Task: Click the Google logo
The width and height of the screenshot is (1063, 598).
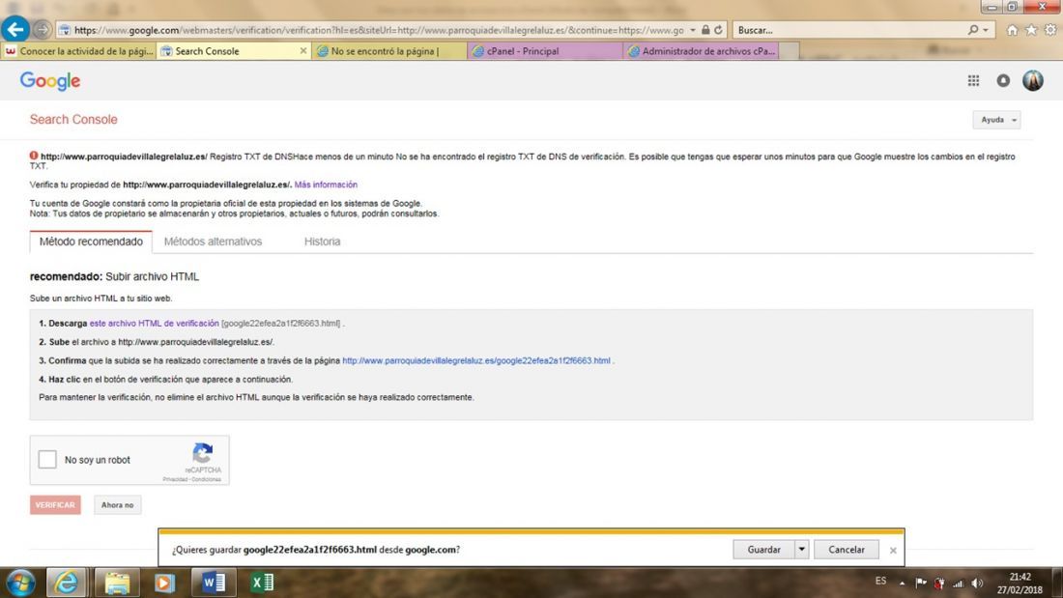Action: click(x=50, y=81)
